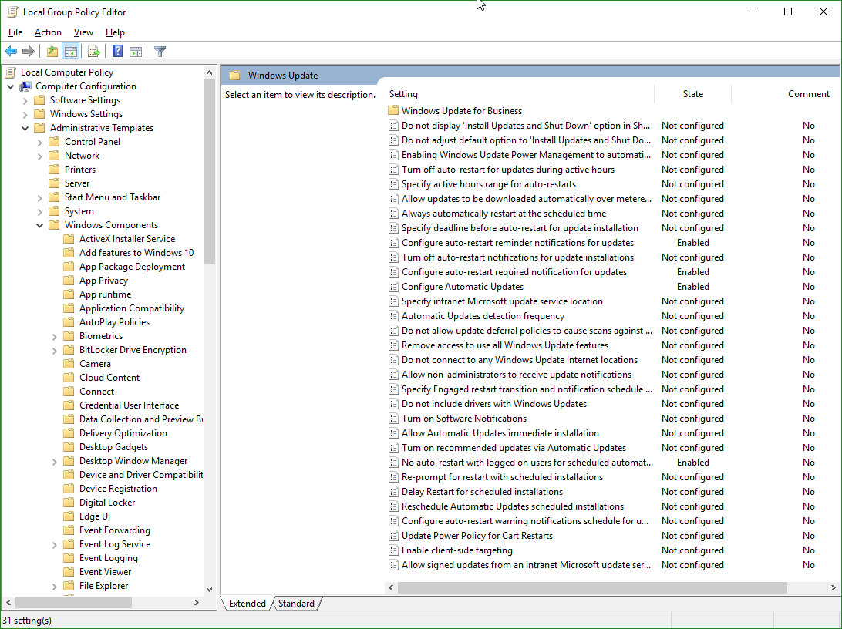Click folder icon next to App Privacy
Viewport: 842px width, 629px height.
coord(69,280)
